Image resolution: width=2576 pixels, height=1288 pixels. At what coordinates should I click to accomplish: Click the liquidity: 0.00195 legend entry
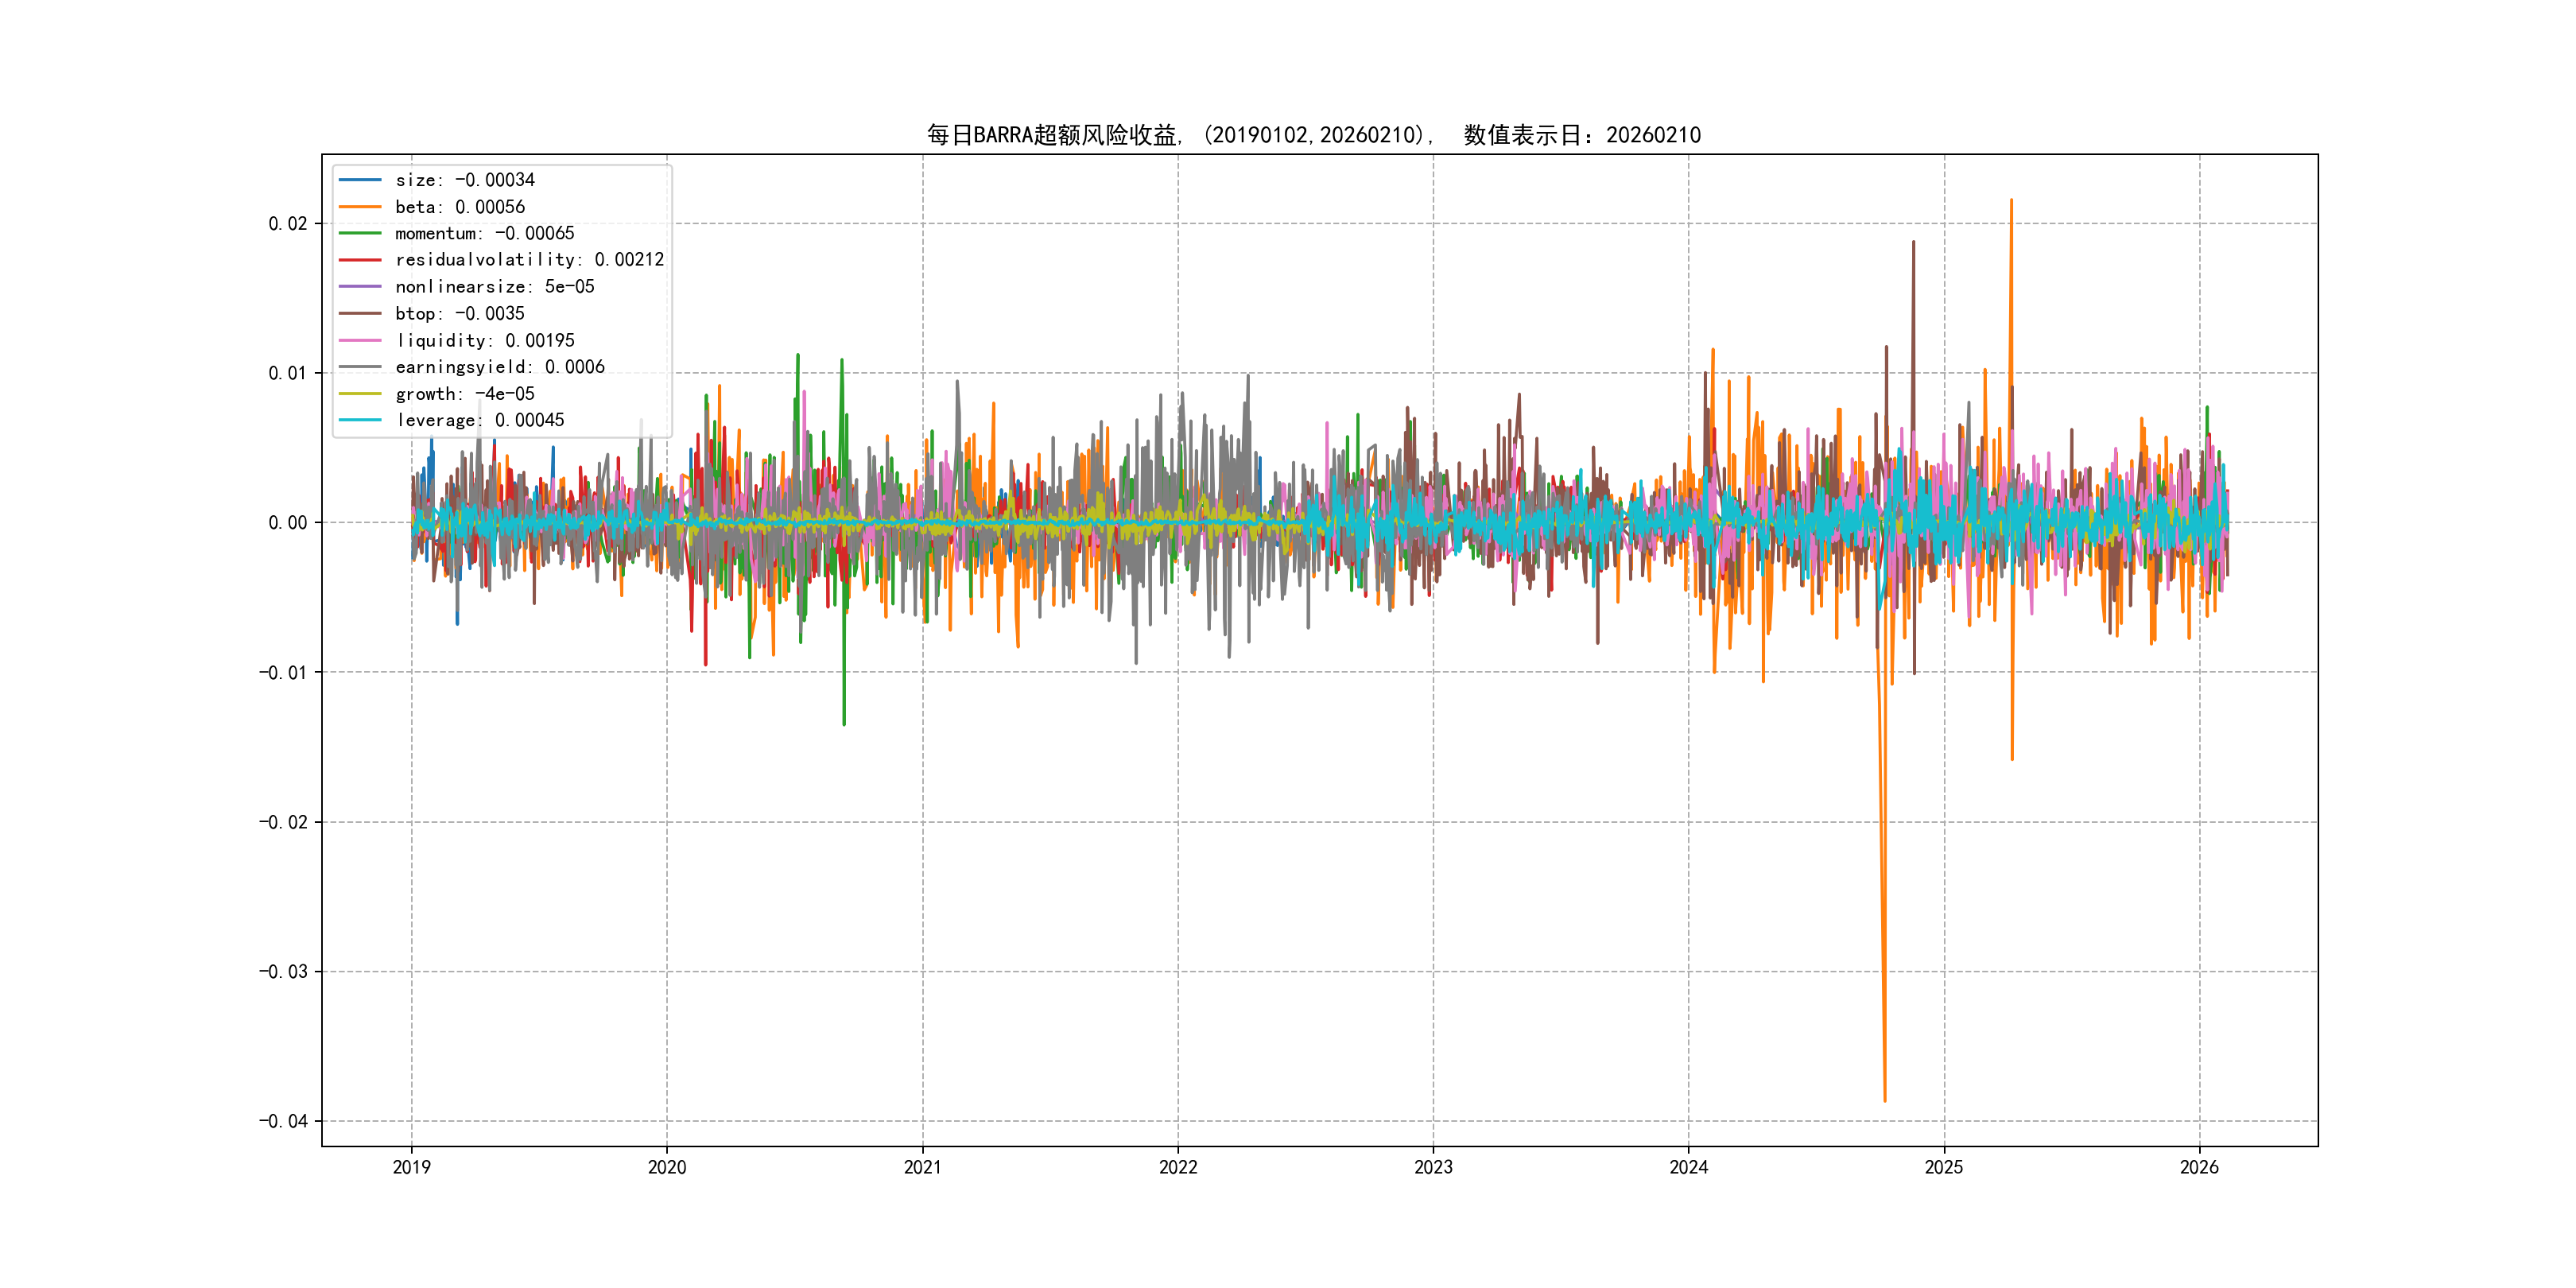[x=484, y=341]
